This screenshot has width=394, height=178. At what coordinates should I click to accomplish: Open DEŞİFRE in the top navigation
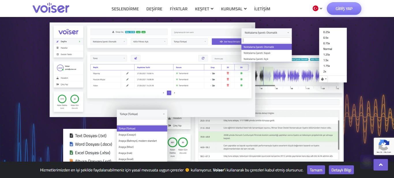point(154,9)
